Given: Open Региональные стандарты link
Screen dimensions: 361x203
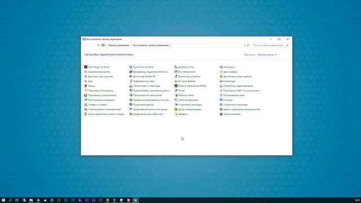Looking at the screenshot, I should pyautogui.click(x=101, y=100).
